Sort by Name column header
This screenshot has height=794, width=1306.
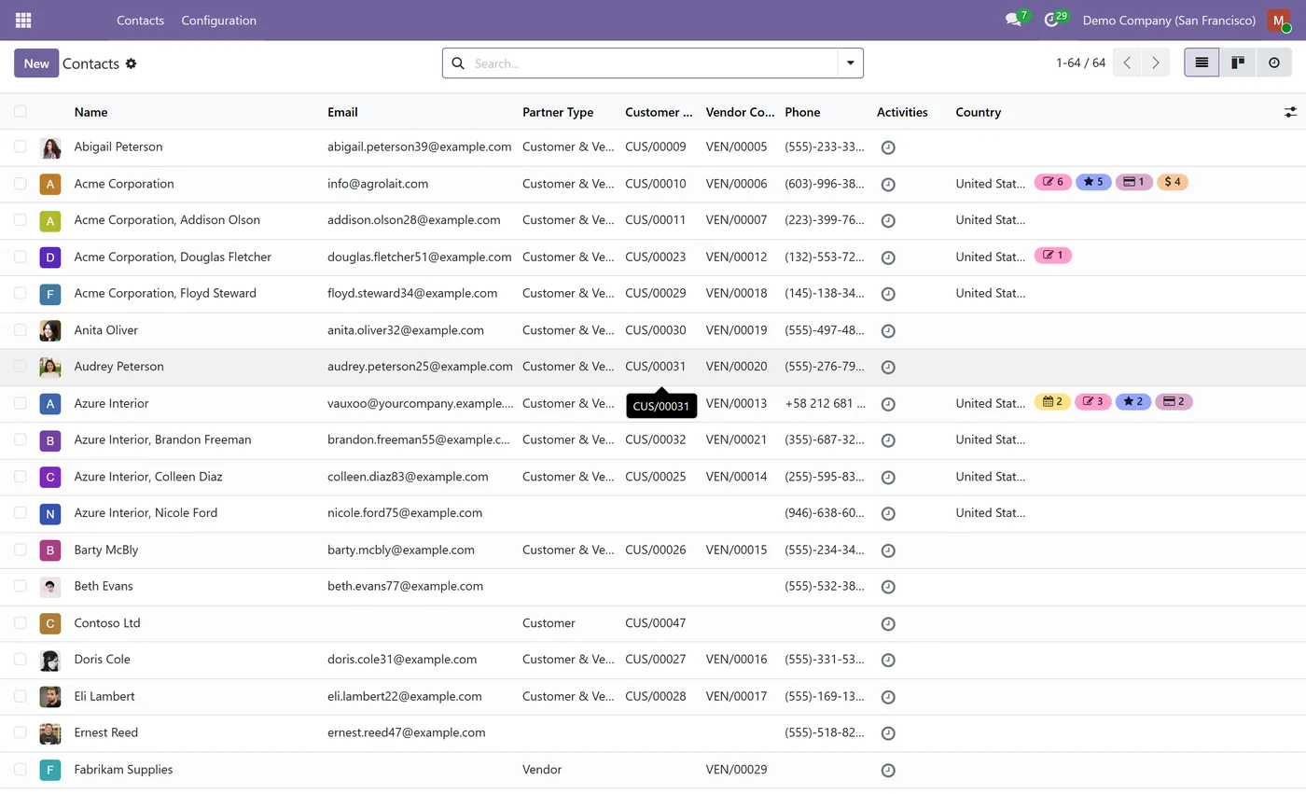coord(90,112)
